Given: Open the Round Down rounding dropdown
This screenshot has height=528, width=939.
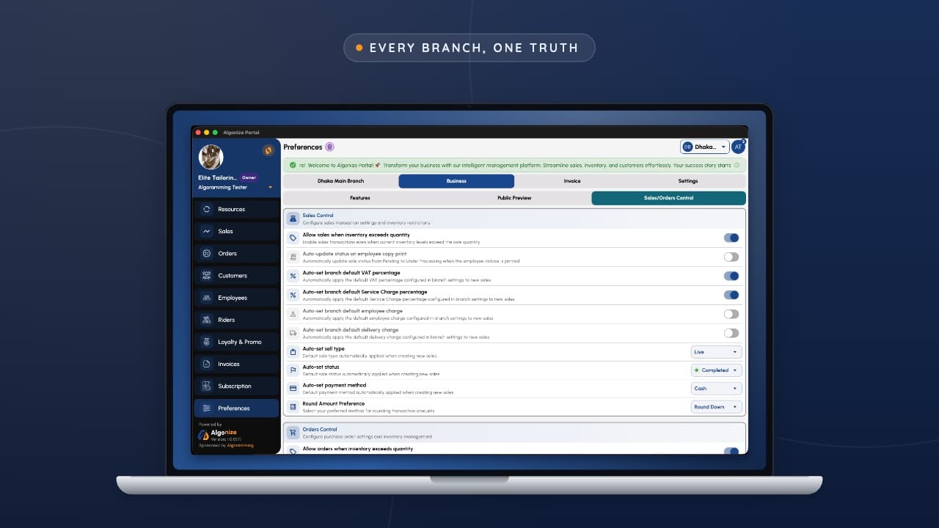Looking at the screenshot, I should [x=717, y=407].
